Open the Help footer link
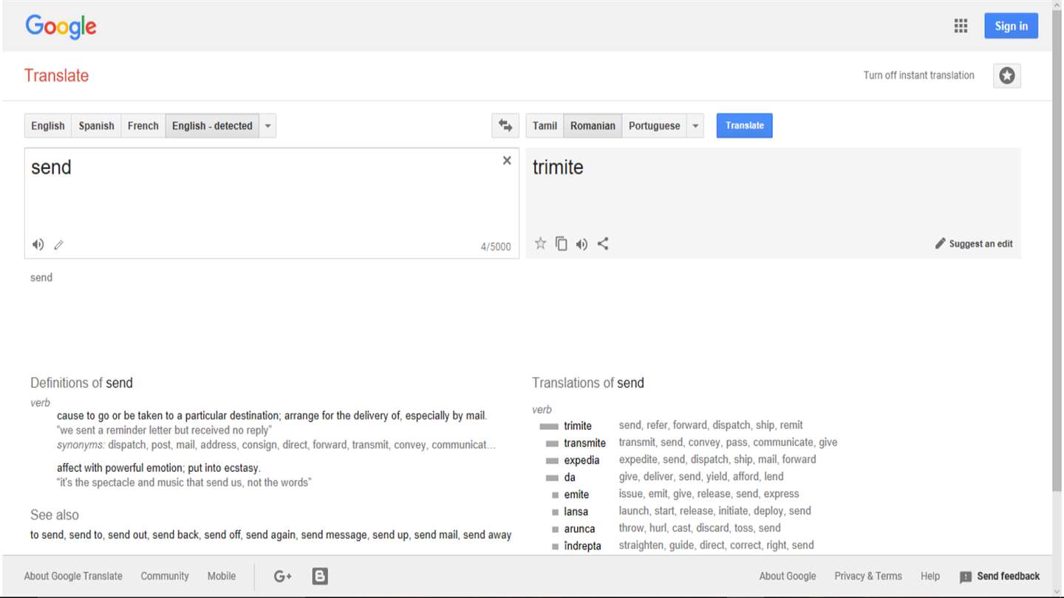1064x598 pixels. (930, 576)
